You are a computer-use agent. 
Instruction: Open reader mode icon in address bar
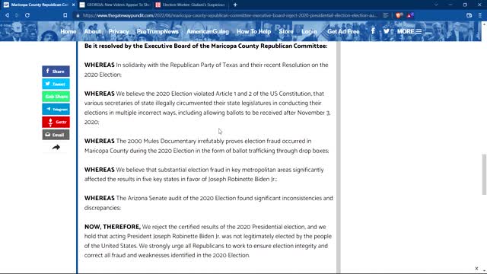[x=386, y=15]
